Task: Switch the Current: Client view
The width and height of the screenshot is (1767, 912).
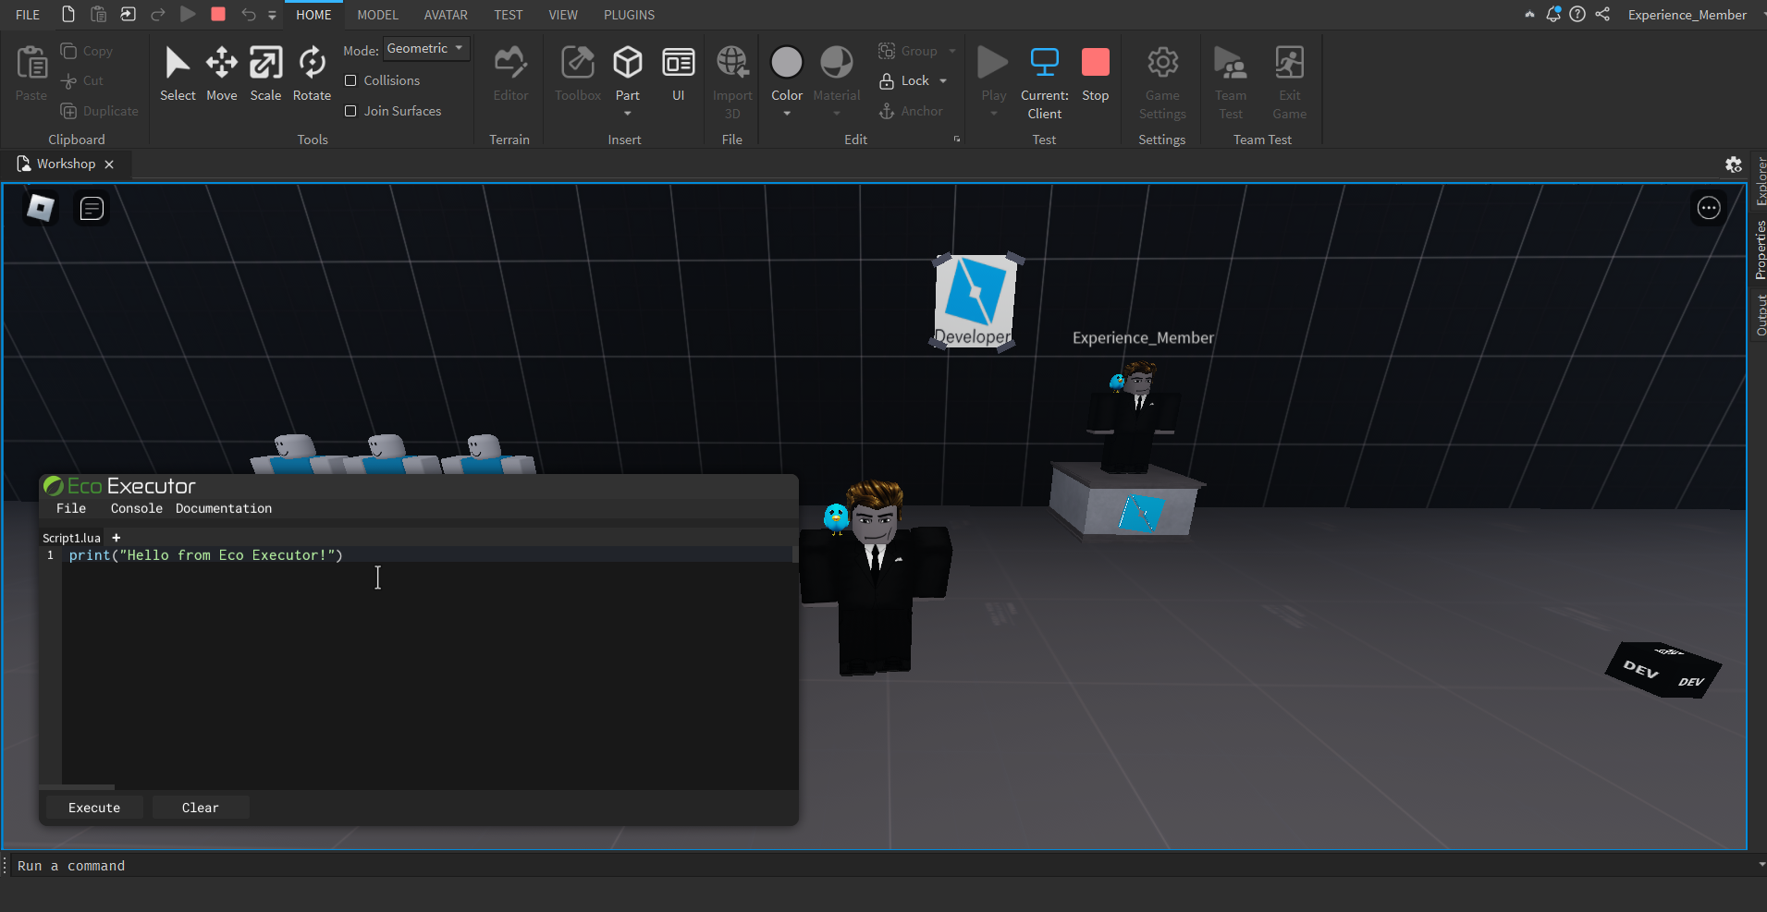Action: coord(1045,63)
